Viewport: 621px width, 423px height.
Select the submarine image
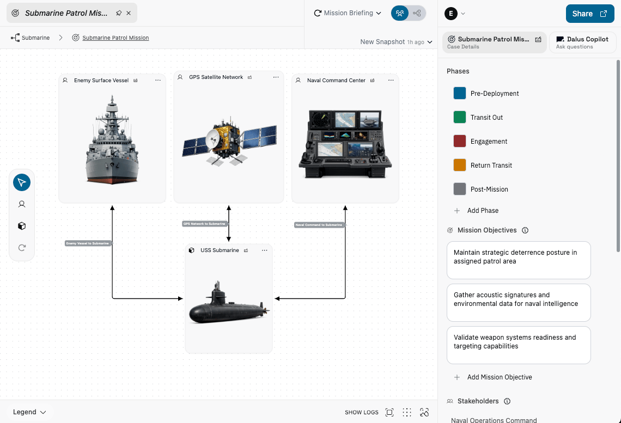(x=229, y=303)
